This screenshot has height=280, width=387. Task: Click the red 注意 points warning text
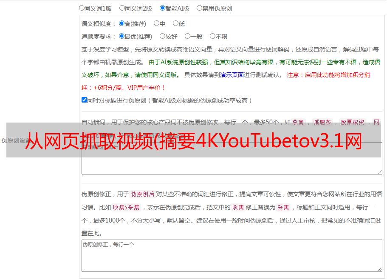(226, 81)
